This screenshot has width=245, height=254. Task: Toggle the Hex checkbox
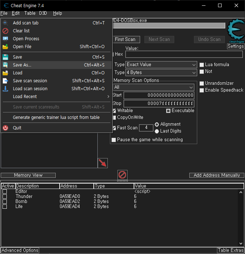pyautogui.click(x=114, y=54)
